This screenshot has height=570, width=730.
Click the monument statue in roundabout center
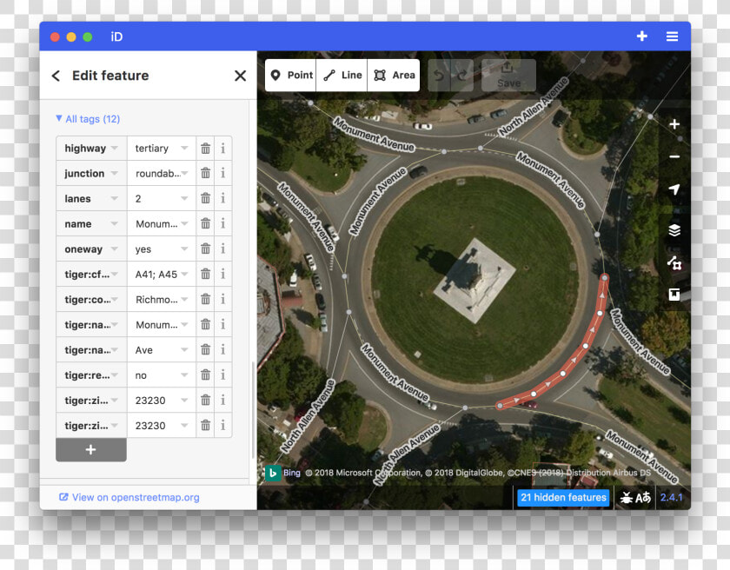pos(474,279)
